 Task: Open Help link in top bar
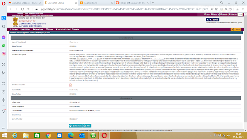point(233,14)
